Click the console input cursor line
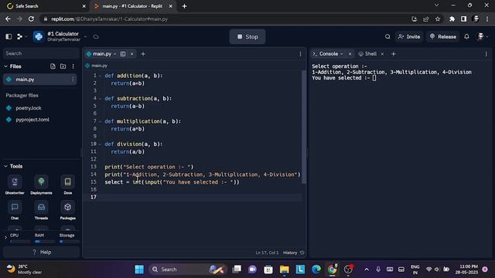The image size is (495, 278). coord(374,78)
